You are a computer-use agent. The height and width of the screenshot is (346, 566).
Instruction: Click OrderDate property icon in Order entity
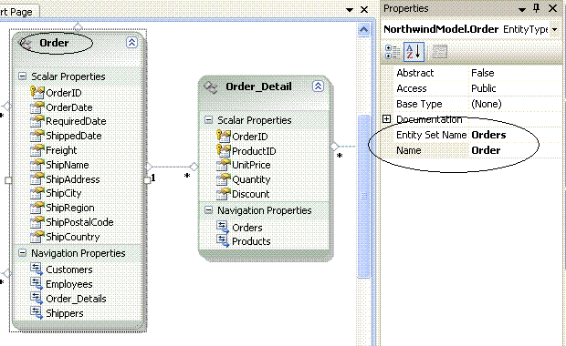(x=37, y=107)
